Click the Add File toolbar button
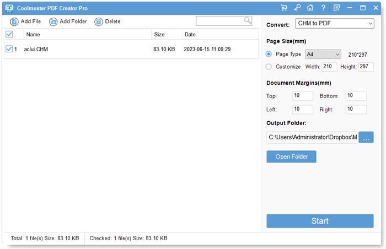Viewport: 386px width, 249px height. (x=25, y=21)
